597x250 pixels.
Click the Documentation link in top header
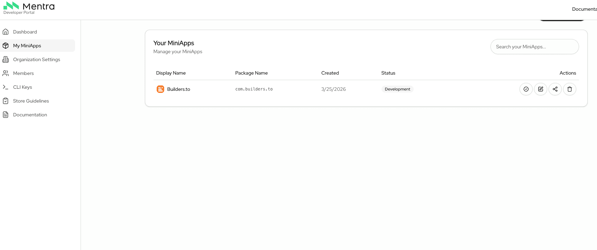[584, 9]
